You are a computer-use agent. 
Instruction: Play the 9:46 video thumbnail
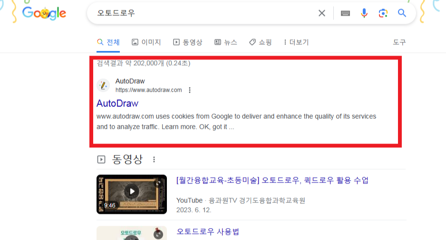pos(132,194)
